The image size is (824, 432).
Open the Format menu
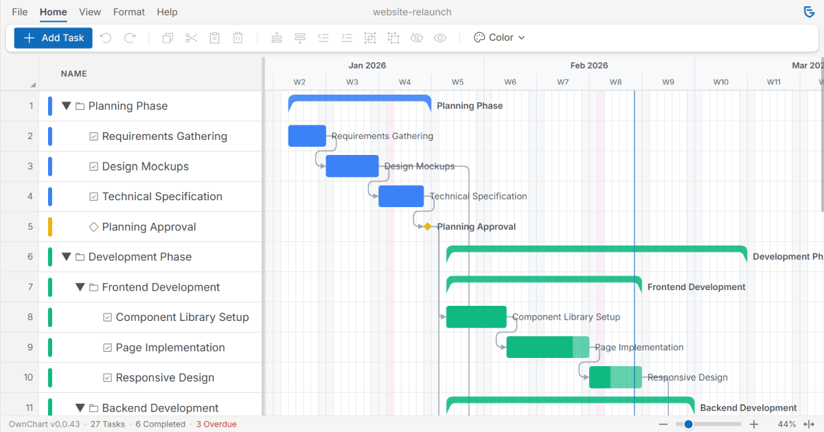pos(128,12)
